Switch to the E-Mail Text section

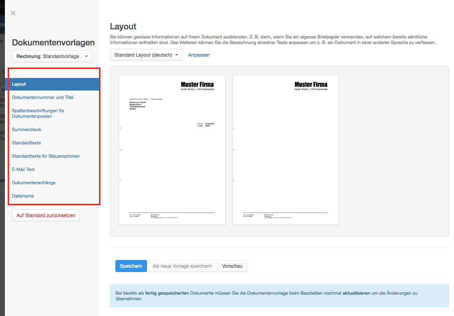[x=23, y=170]
